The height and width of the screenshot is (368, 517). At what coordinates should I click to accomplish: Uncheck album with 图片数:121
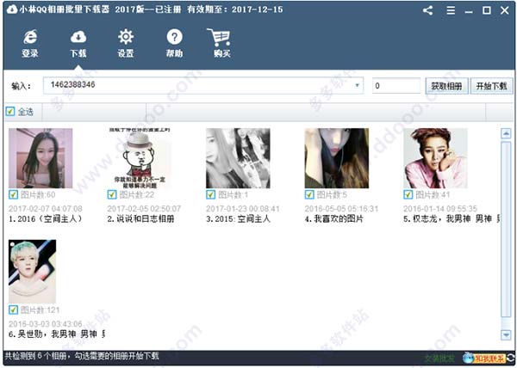coord(13,310)
